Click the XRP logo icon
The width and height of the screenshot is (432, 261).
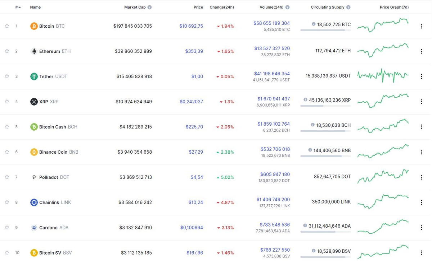(x=34, y=102)
